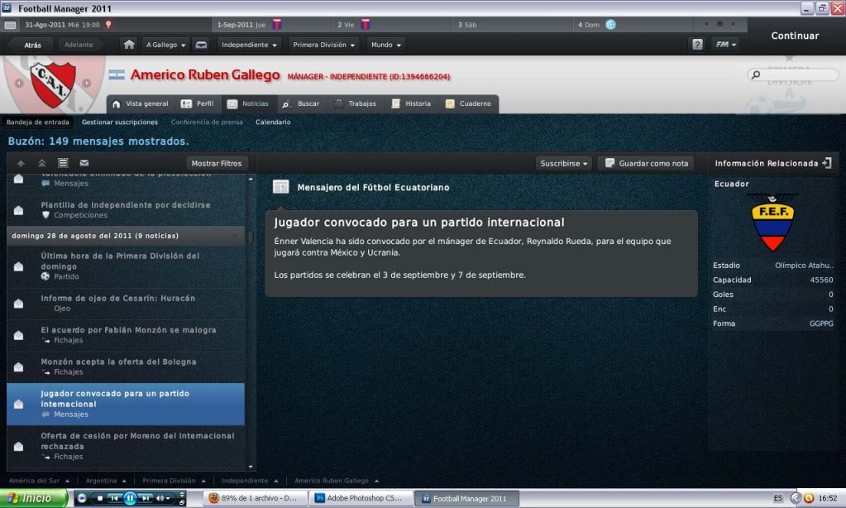Open the Cuaderno tab
846x508 pixels.
click(x=468, y=103)
